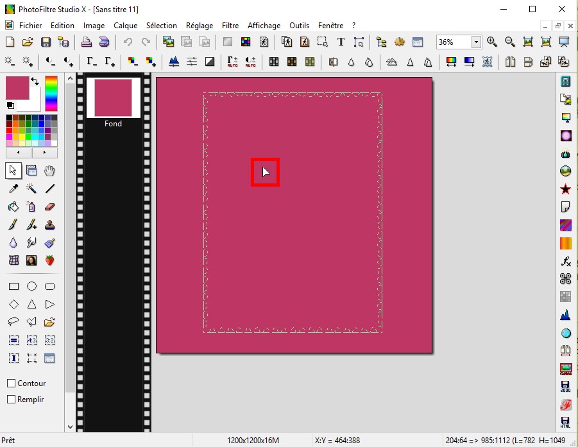Select the Fond layer thumbnail

pyautogui.click(x=113, y=97)
